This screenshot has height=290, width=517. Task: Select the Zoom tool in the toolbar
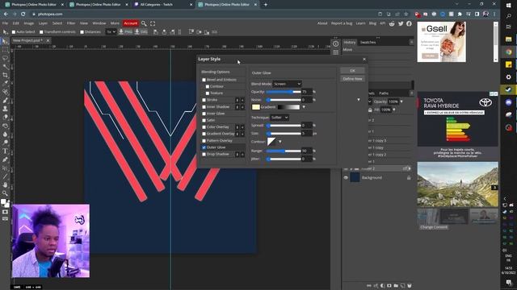click(x=5, y=193)
